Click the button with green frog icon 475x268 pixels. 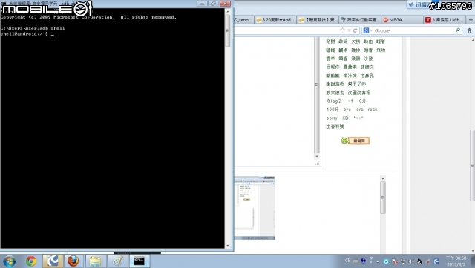click(x=356, y=141)
